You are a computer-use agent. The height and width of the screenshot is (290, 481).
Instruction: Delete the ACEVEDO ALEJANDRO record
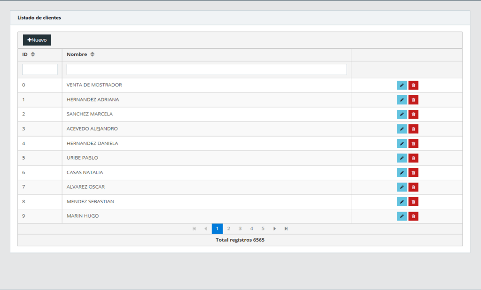tap(413, 129)
